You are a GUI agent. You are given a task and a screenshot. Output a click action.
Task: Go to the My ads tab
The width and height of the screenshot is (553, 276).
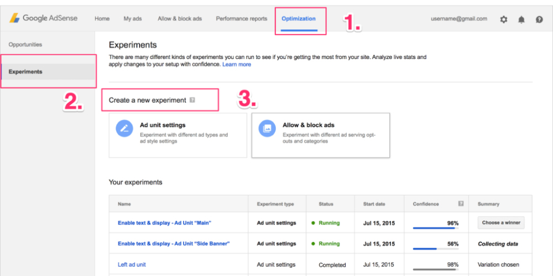tap(133, 19)
